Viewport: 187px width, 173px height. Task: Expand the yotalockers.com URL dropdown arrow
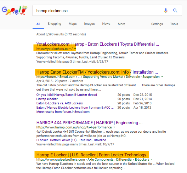pyautogui.click(x=75, y=48)
